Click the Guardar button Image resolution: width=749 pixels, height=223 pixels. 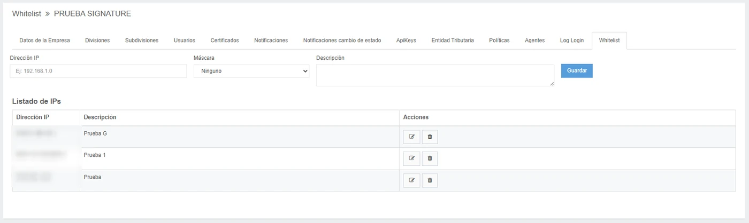(x=577, y=70)
